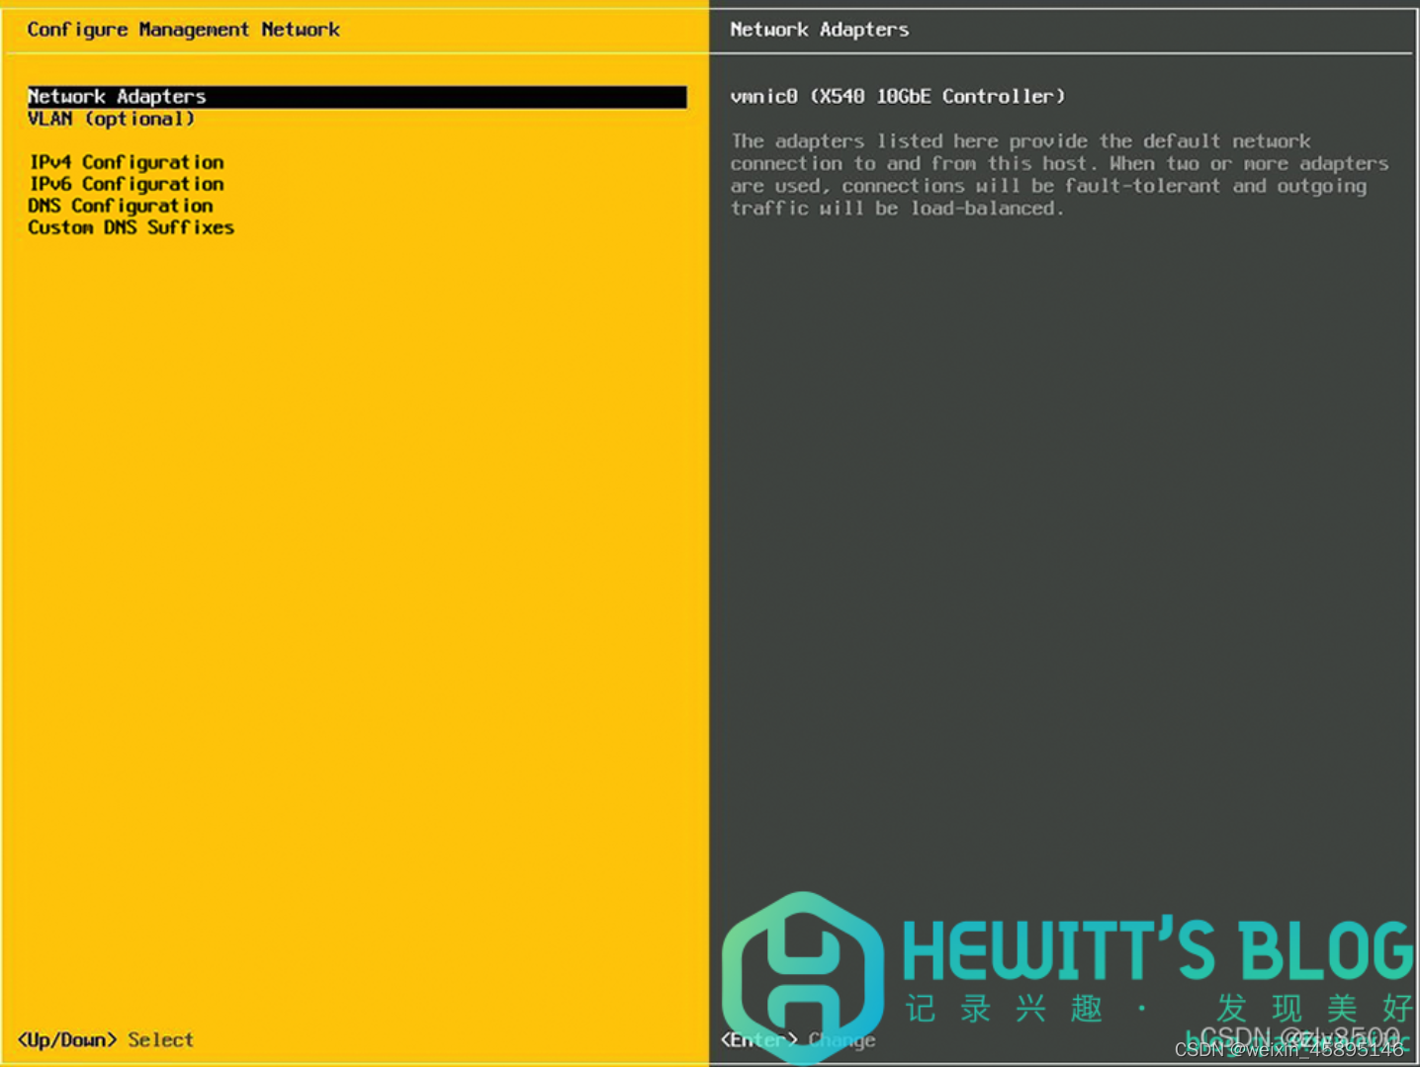Click the Network Adapters panel header
Screen dimensions: 1420x1069
(819, 30)
